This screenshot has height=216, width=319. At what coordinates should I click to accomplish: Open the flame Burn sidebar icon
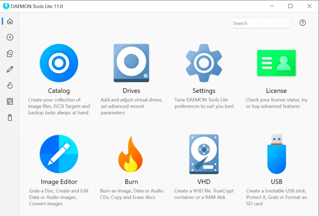point(10,85)
